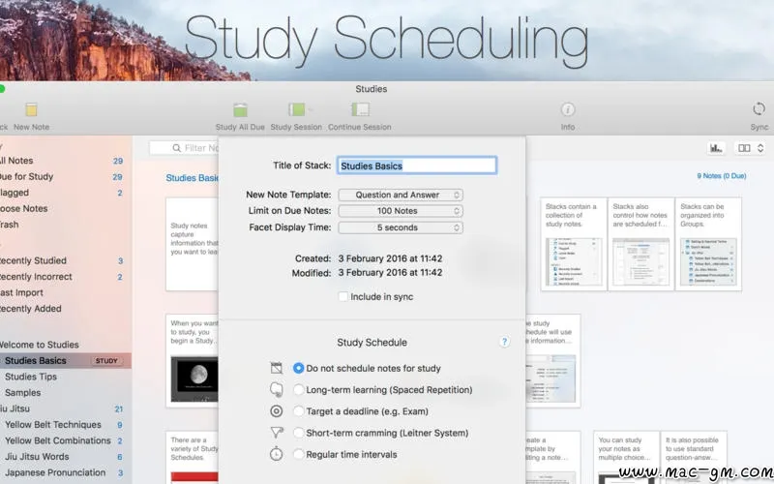Image resolution: width=774 pixels, height=484 pixels.
Task: Select Regular time intervals option
Action: (x=298, y=454)
